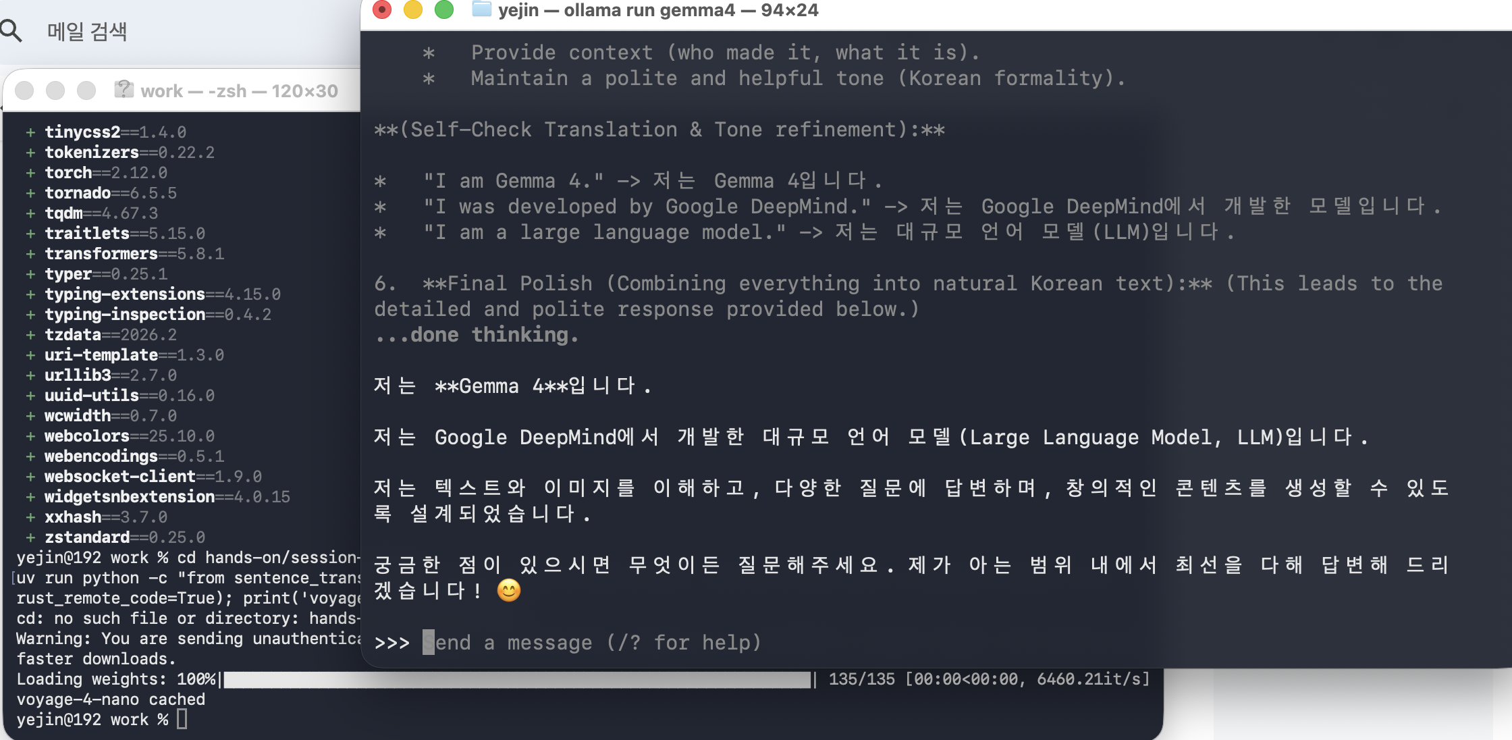1512x740 pixels.
Task: Click the yejin — ollama run gemma4 window title
Action: (x=658, y=10)
